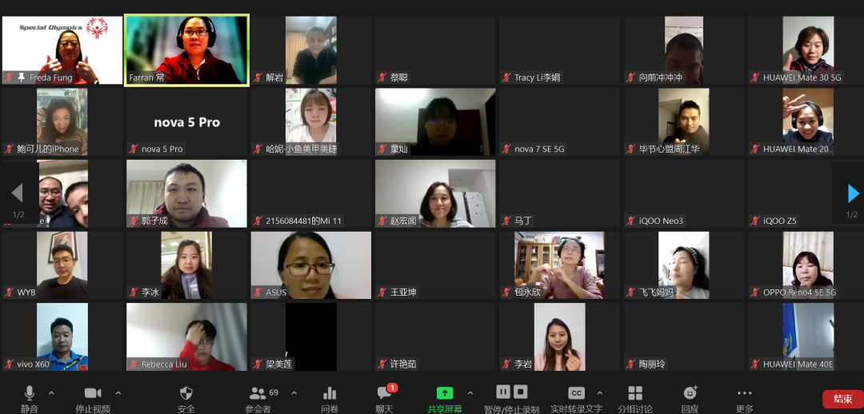Click the muted mic icon beside 陶丽玲

[630, 364]
